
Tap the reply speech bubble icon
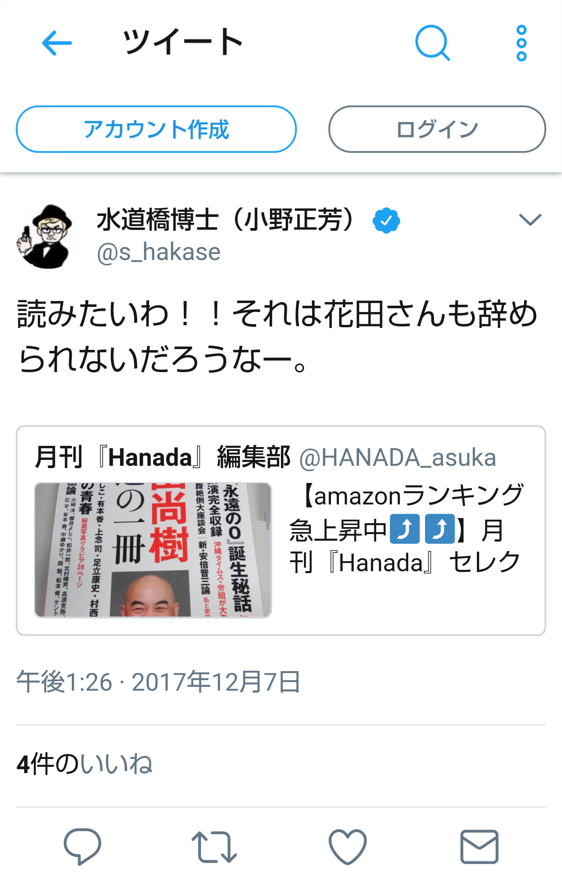coord(82,846)
